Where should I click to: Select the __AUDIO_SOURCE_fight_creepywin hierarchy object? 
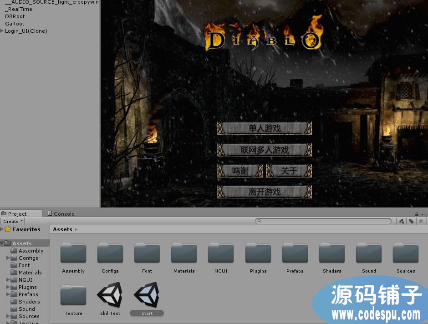tap(52, 2)
